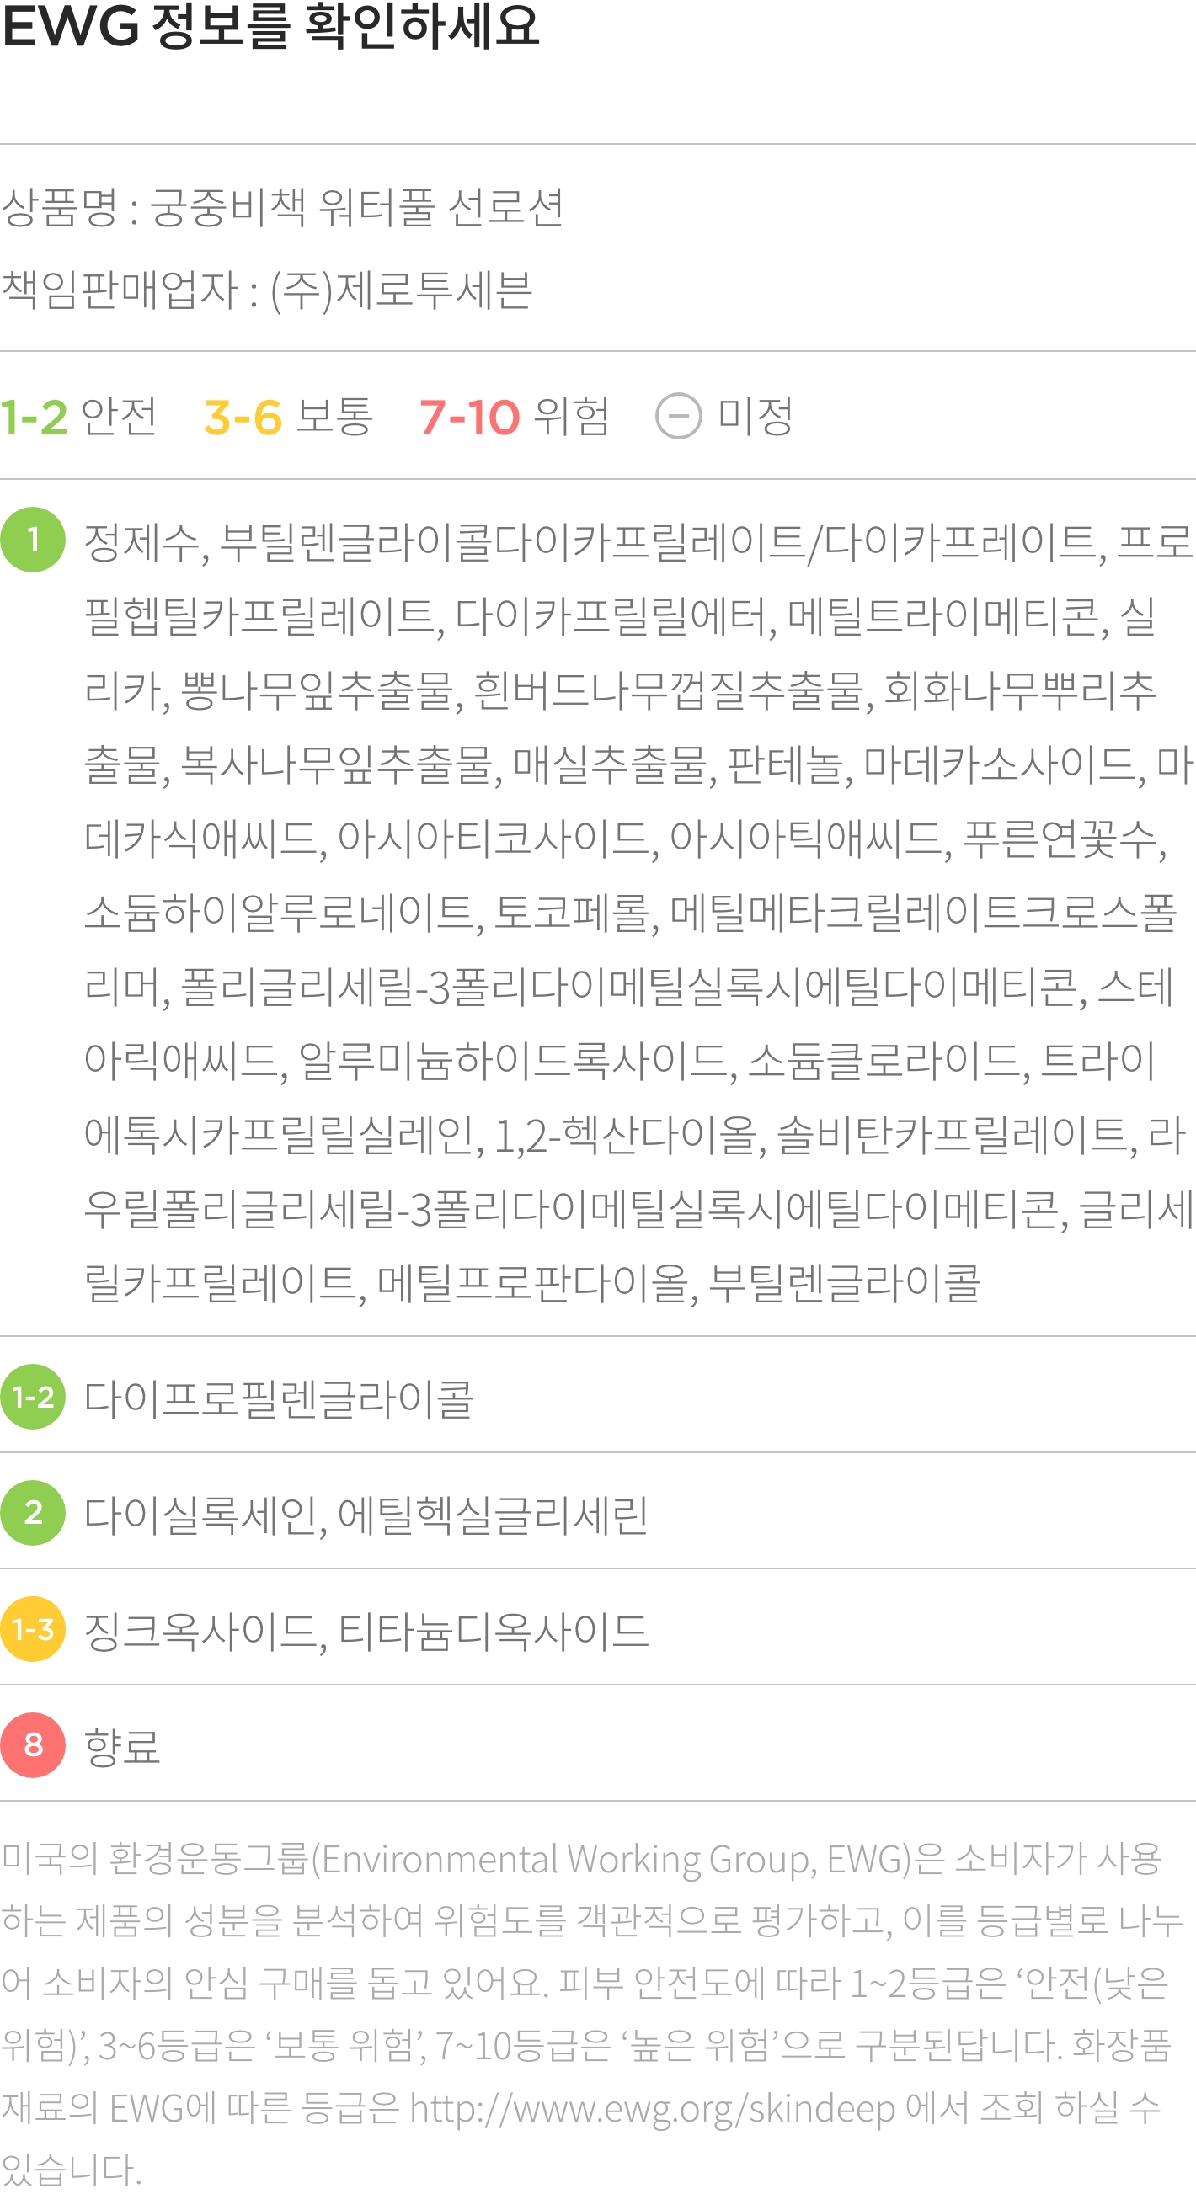Open the ewg.org/skindeep URL
This screenshot has width=1196, height=2194.
[653, 2109]
